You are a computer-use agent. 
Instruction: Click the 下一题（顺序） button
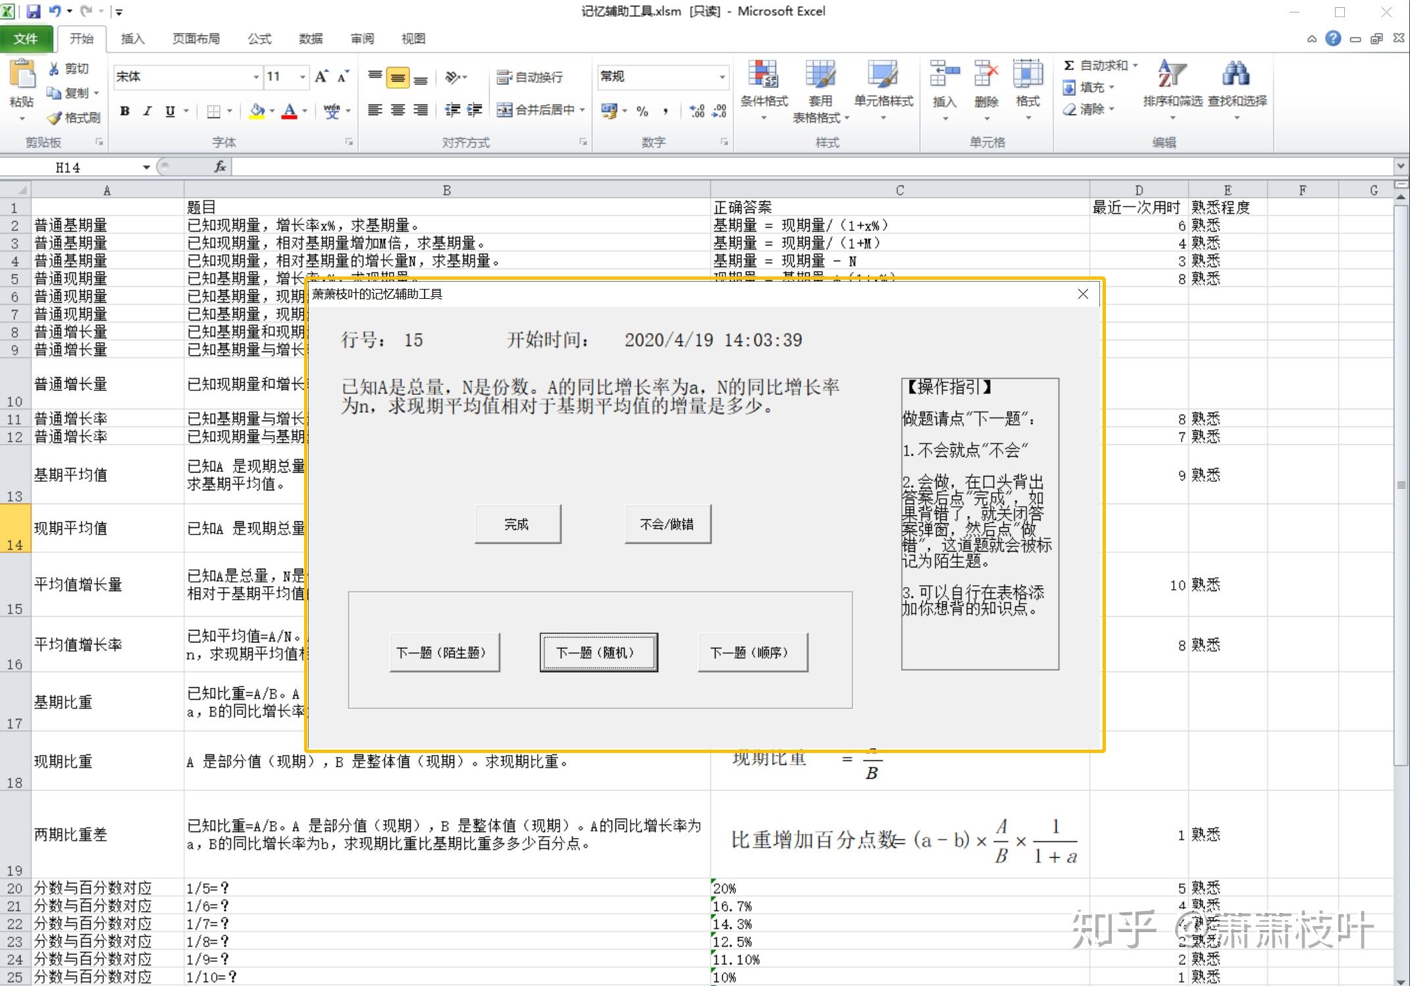(752, 653)
